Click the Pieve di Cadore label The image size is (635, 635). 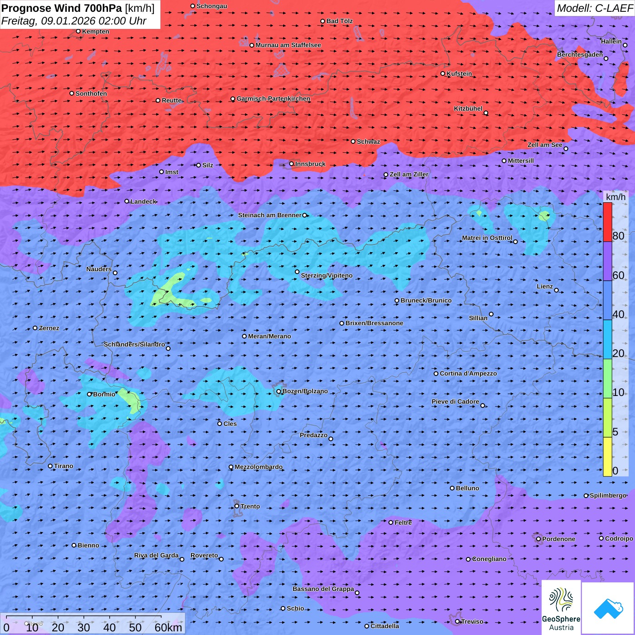[455, 401]
